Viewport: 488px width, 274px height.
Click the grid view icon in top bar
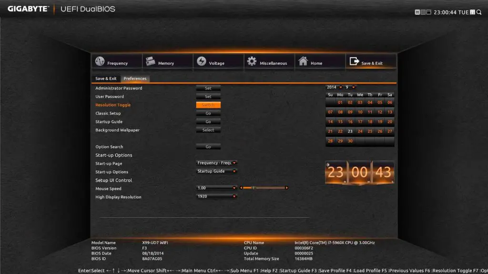pos(423,12)
